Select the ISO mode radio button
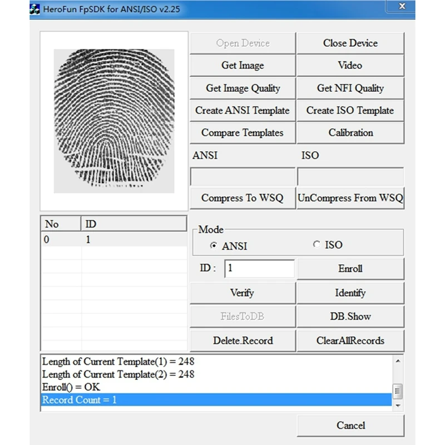The height and width of the screenshot is (445, 445). tap(317, 245)
